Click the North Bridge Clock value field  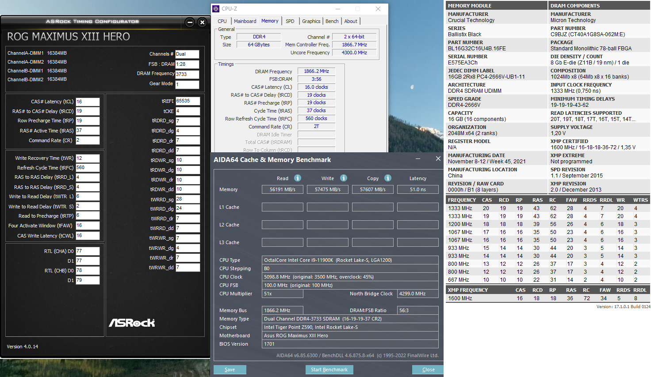click(x=418, y=294)
